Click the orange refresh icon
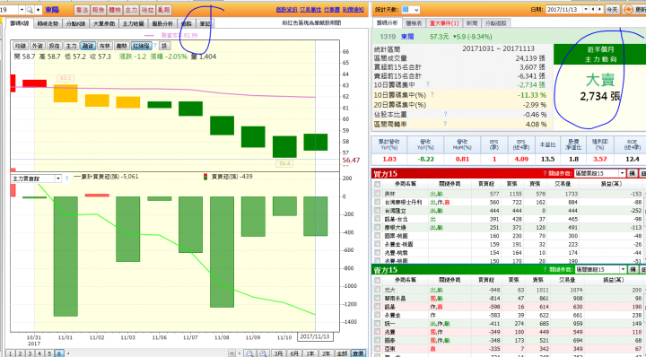Screen dimensions: 646x357 (x=629, y=10)
